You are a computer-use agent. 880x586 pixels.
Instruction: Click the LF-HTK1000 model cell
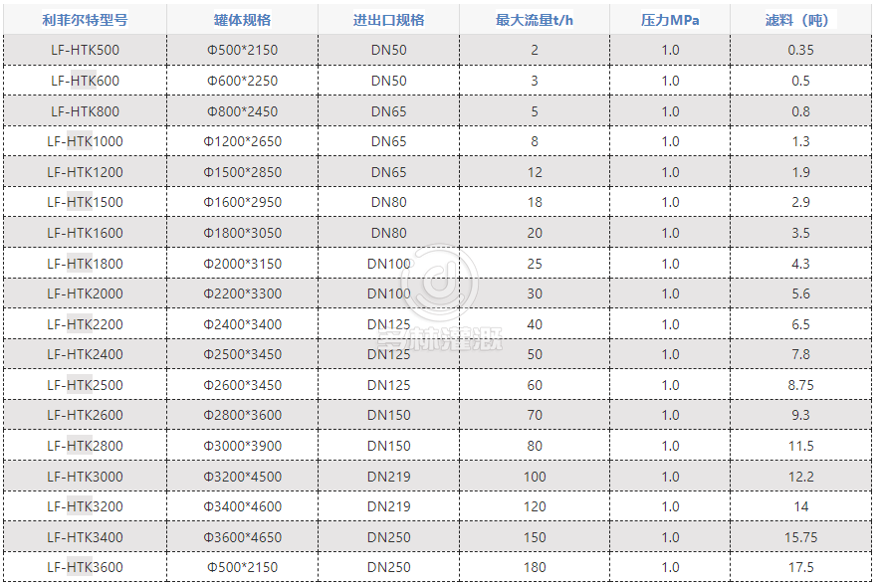click(85, 141)
